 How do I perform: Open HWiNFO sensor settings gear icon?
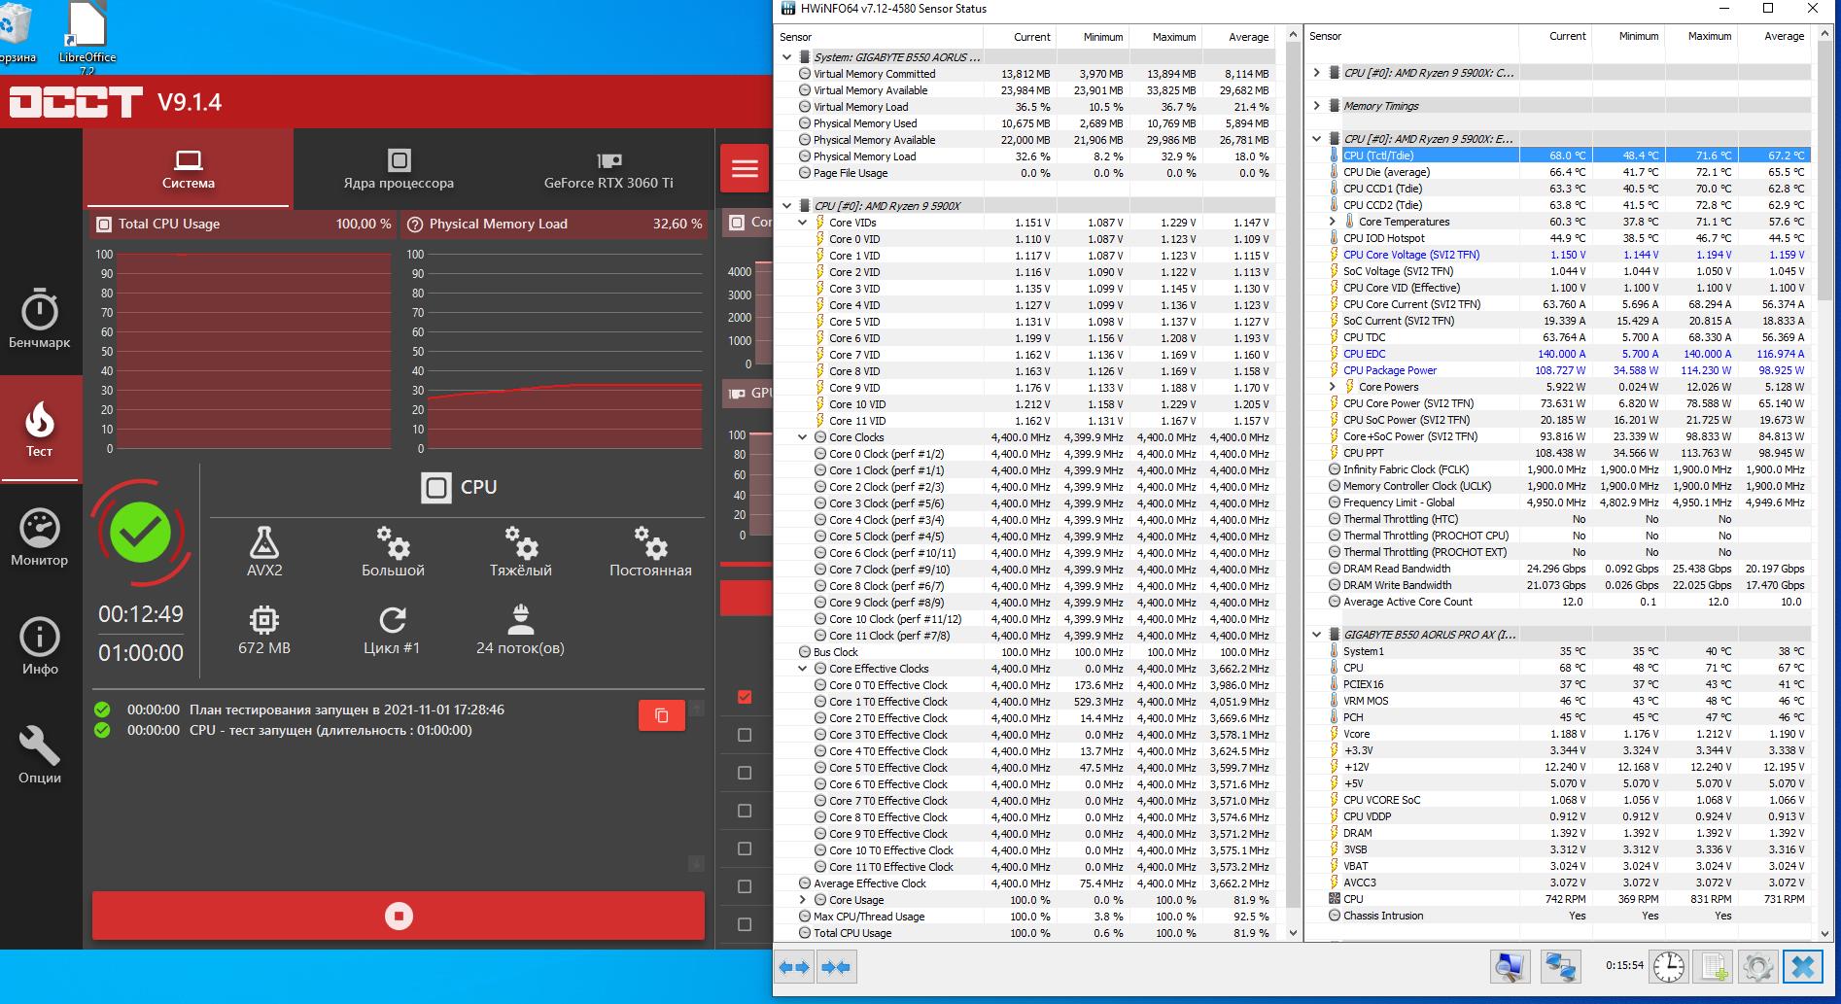pyautogui.click(x=1757, y=967)
